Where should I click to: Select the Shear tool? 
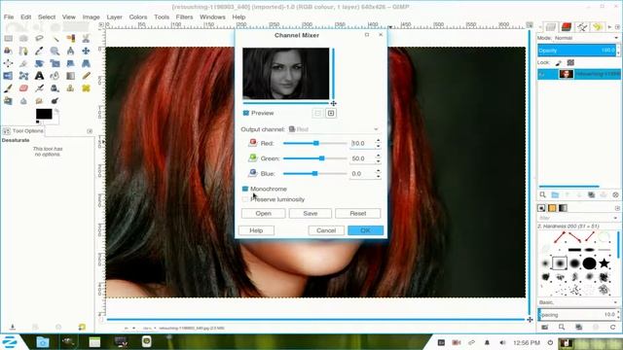point(70,63)
